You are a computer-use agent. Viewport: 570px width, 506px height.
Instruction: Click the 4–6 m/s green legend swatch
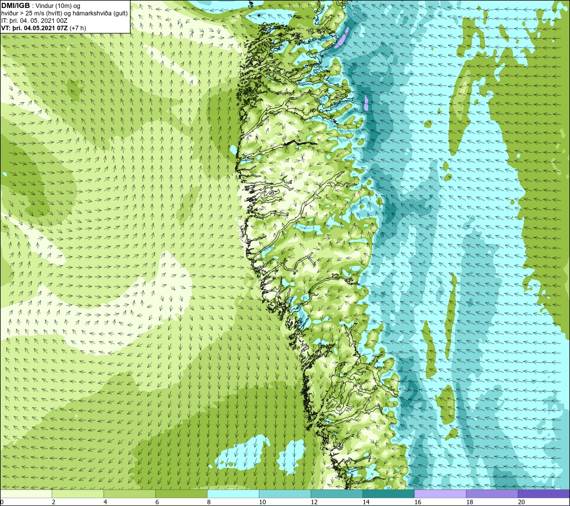pos(129,493)
